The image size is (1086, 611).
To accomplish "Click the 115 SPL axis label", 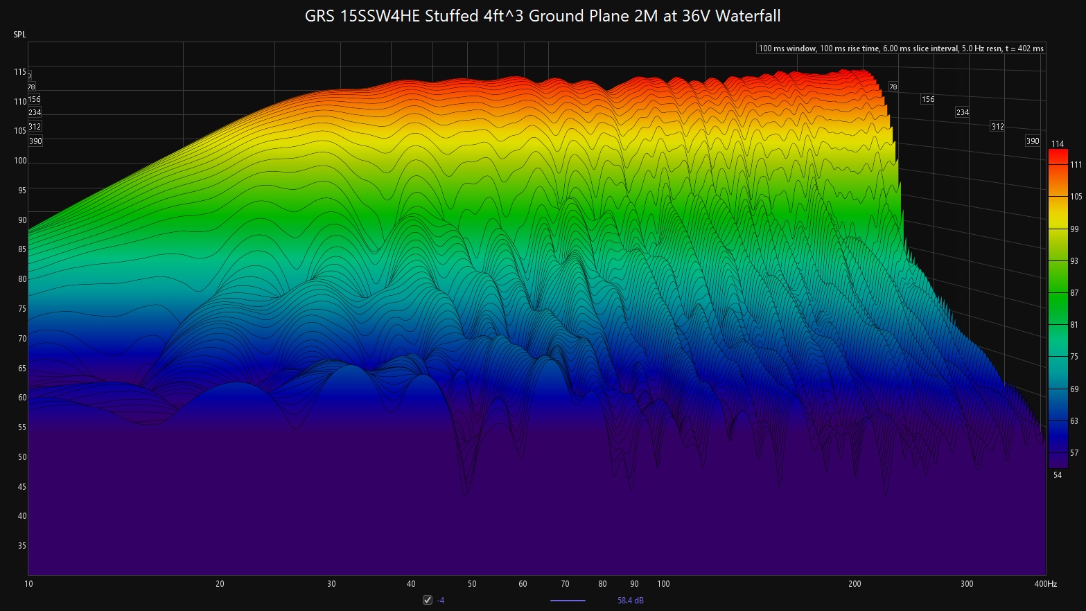I will pos(20,72).
